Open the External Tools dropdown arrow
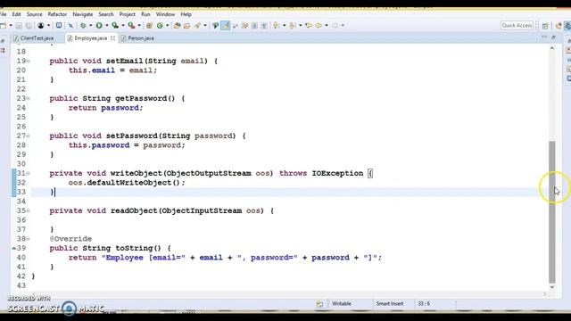This screenshot has width=571, height=321. (x=139, y=26)
